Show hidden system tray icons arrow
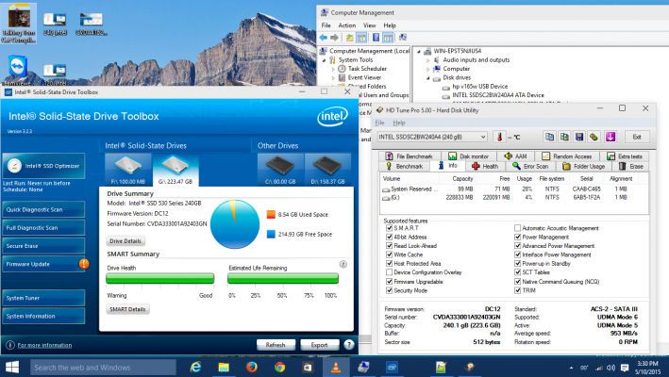This screenshot has height=377, width=669. coord(571,368)
